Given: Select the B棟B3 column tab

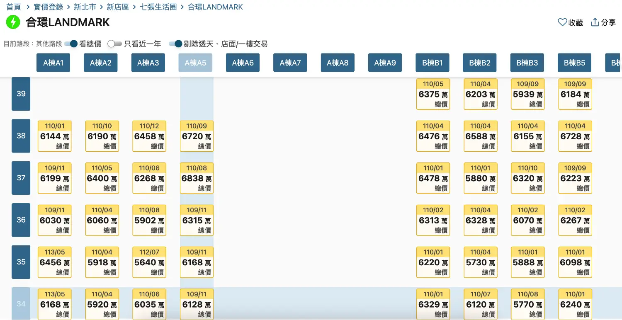Looking at the screenshot, I should 527,63.
